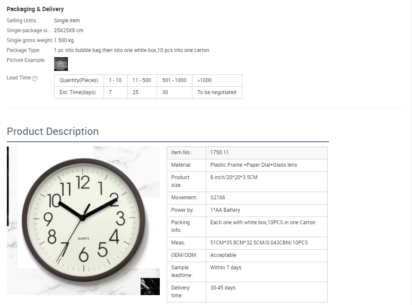Click the 30-45 days delivery time
This screenshot has width=412, height=305.
point(223,288)
